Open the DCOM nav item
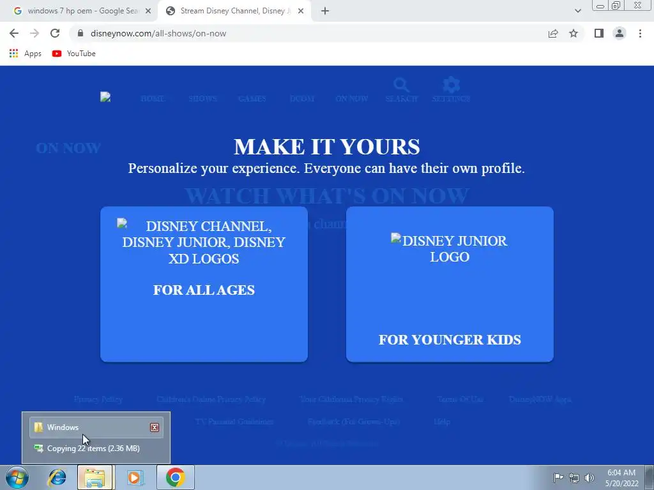The width and height of the screenshot is (654, 490). [x=302, y=99]
